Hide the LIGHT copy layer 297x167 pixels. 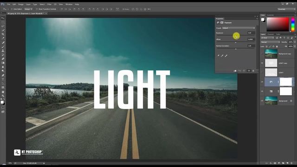262,63
